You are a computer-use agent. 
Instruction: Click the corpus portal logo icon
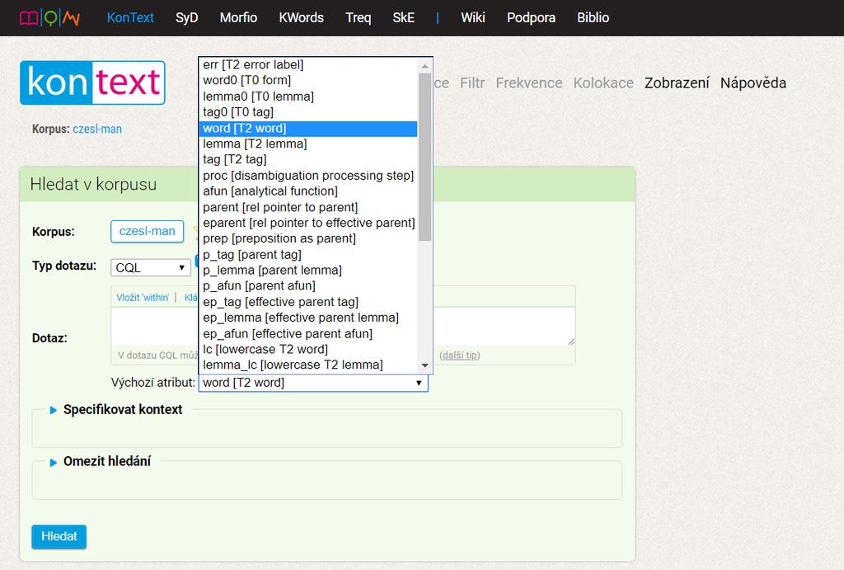click(49, 18)
